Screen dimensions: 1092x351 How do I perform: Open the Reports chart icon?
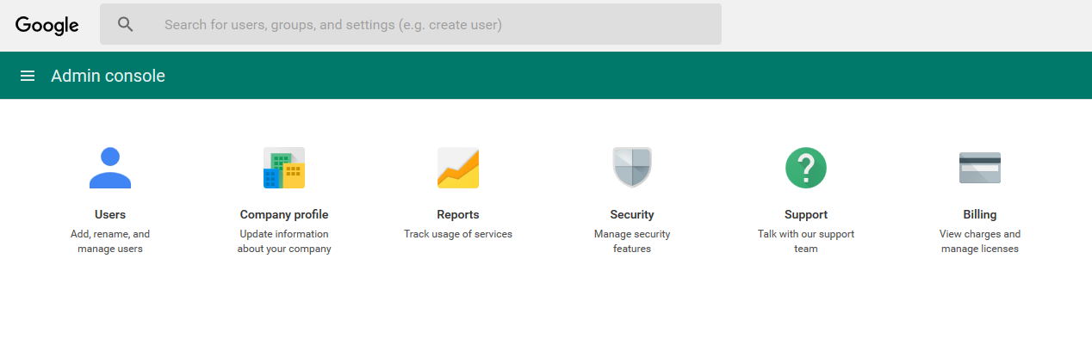[x=458, y=168]
